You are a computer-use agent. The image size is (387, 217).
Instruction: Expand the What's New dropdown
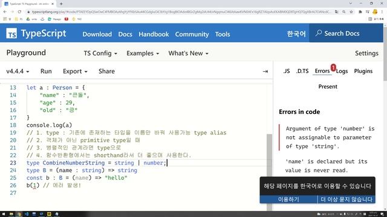click(188, 53)
